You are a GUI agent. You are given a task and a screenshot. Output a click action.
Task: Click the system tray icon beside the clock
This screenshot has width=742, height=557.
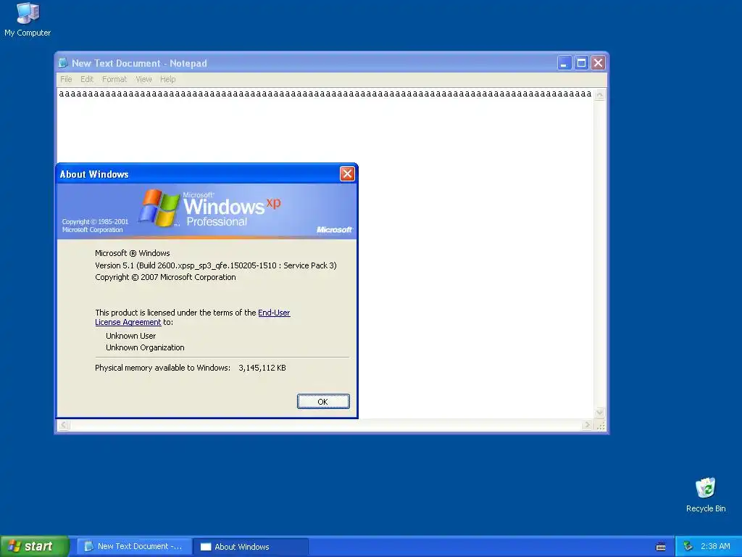[x=688, y=546]
